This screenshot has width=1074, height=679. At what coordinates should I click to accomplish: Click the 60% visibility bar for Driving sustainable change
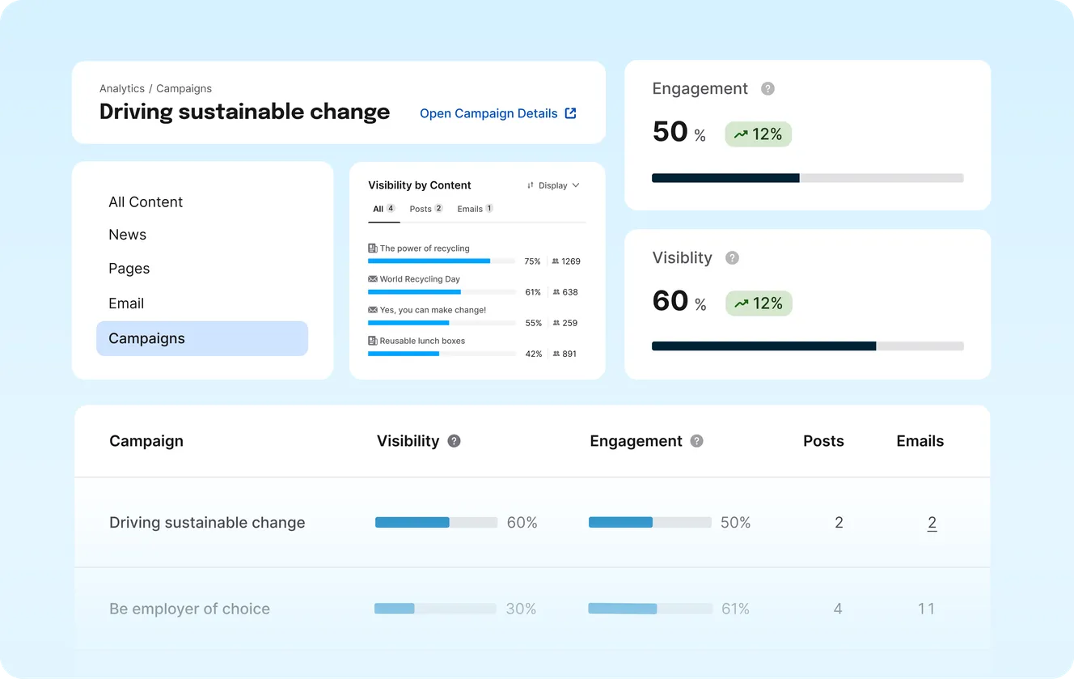(437, 523)
